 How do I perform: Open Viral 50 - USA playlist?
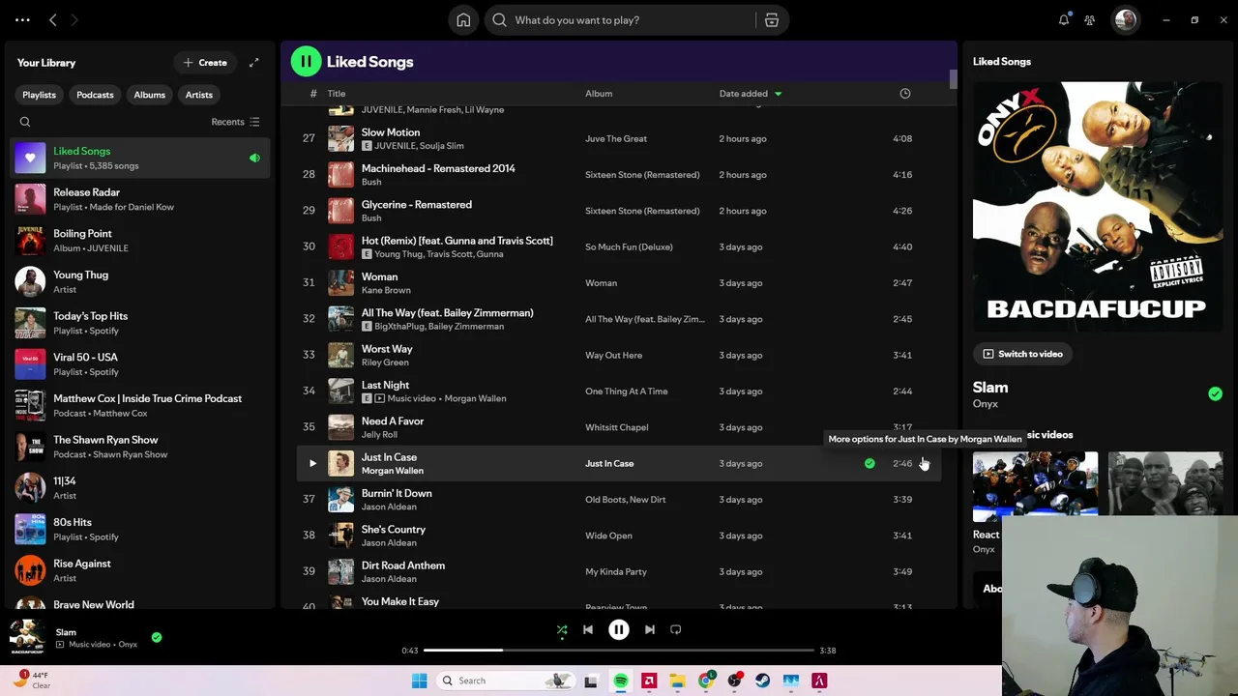pyautogui.click(x=140, y=364)
